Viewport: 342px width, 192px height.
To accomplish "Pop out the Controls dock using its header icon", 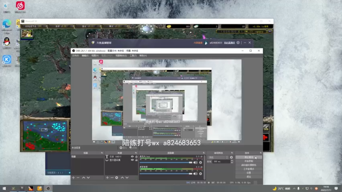I will (x=261, y=153).
